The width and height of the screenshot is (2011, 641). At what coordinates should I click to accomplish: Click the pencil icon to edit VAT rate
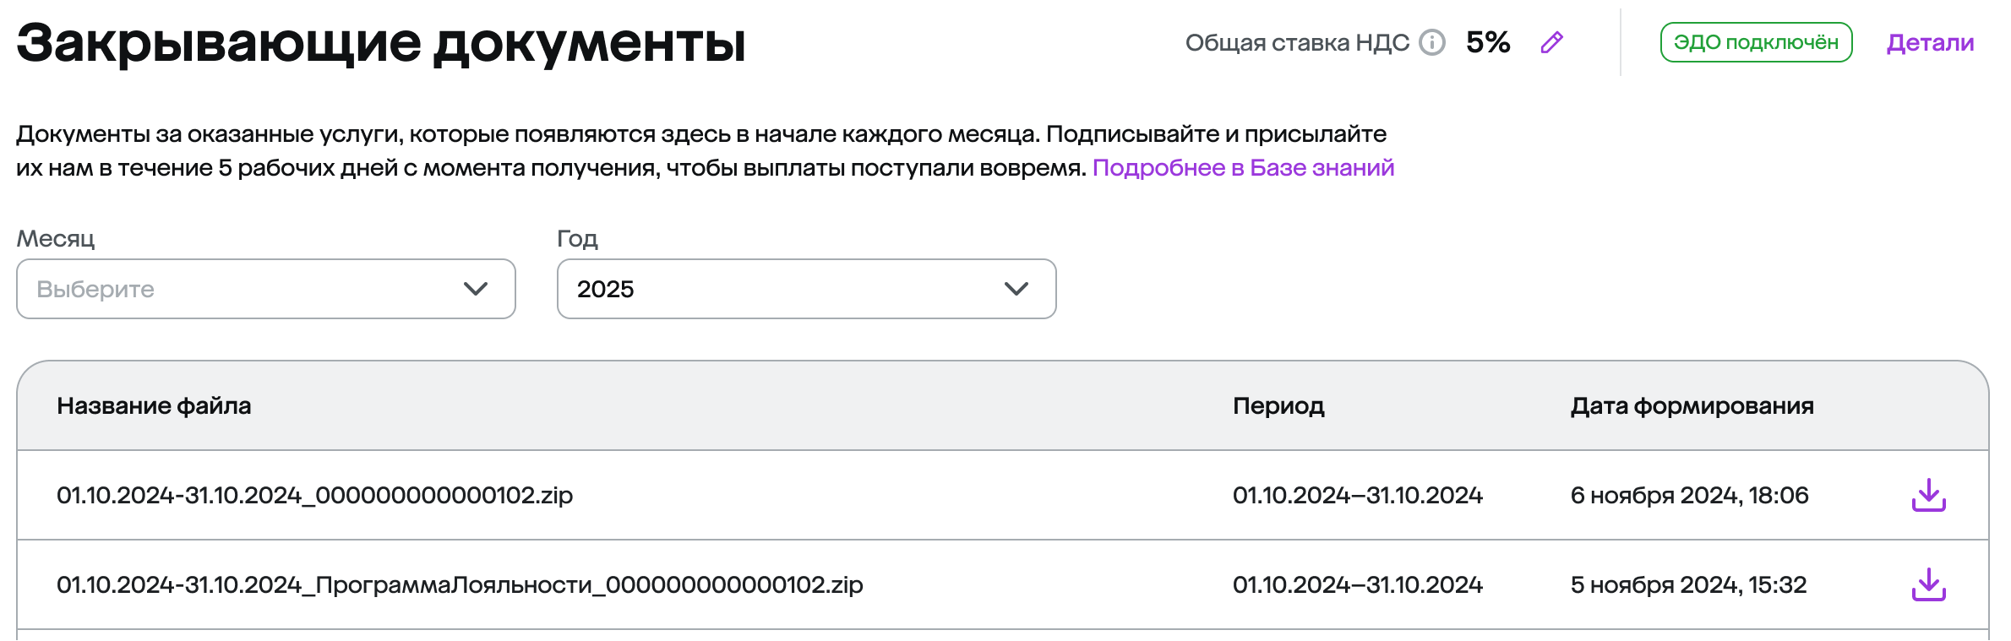pyautogui.click(x=1552, y=42)
